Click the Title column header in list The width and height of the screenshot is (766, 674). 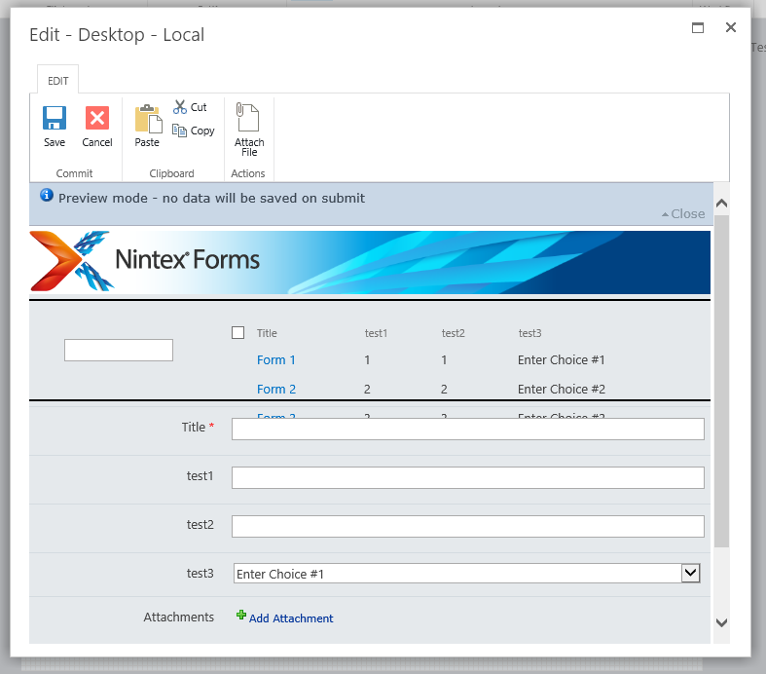(x=267, y=333)
